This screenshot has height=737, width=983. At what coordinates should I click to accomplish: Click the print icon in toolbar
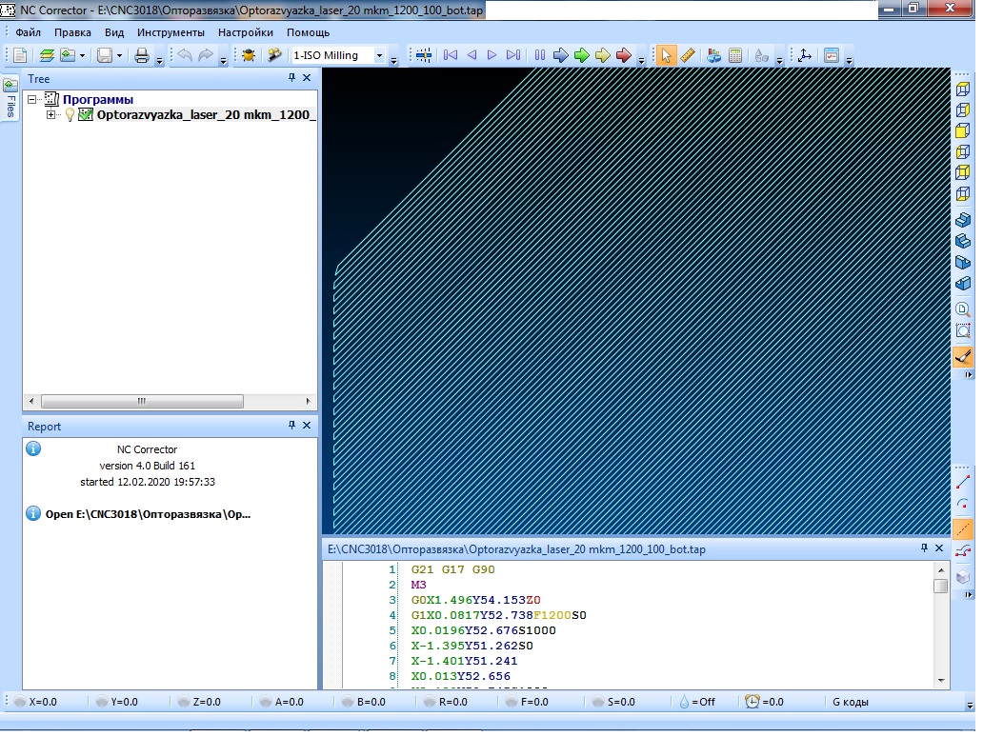click(x=142, y=55)
